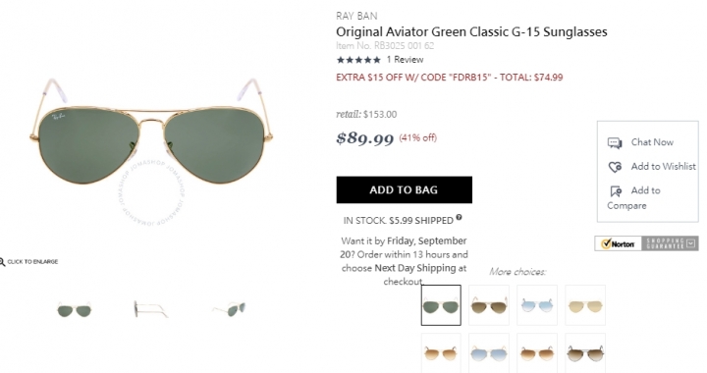Click the five-star rating icons

pyautogui.click(x=358, y=60)
